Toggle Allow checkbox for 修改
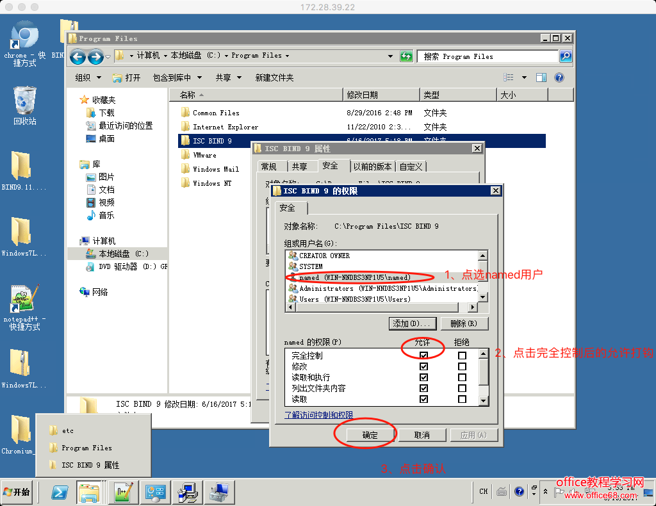656x506 pixels. coord(424,366)
